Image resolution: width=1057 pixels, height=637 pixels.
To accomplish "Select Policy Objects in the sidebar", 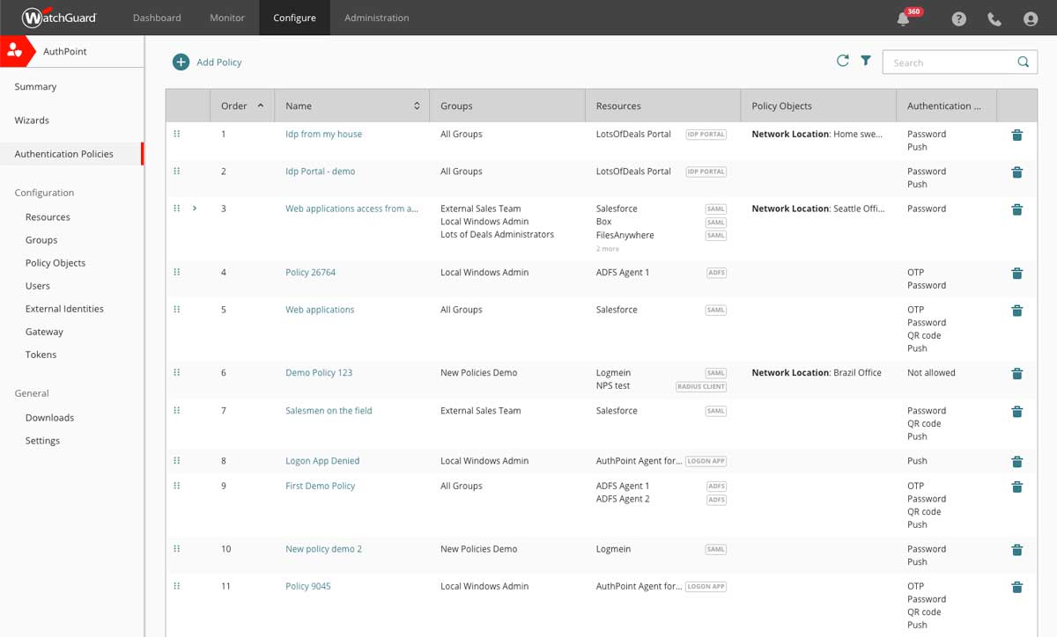I will point(55,263).
